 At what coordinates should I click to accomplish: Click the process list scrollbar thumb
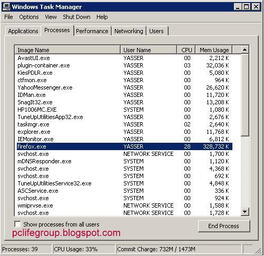pyautogui.click(x=245, y=95)
